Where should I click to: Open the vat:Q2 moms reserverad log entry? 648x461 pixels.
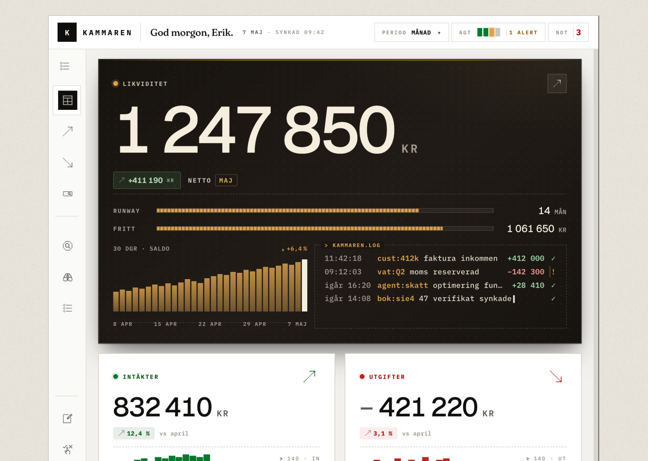click(x=440, y=272)
